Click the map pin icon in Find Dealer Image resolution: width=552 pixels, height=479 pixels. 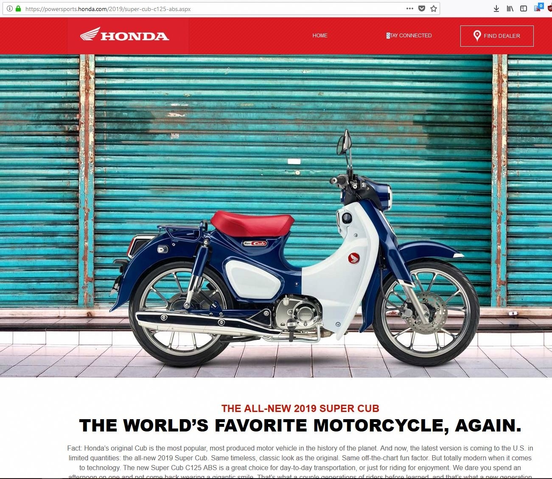(477, 36)
